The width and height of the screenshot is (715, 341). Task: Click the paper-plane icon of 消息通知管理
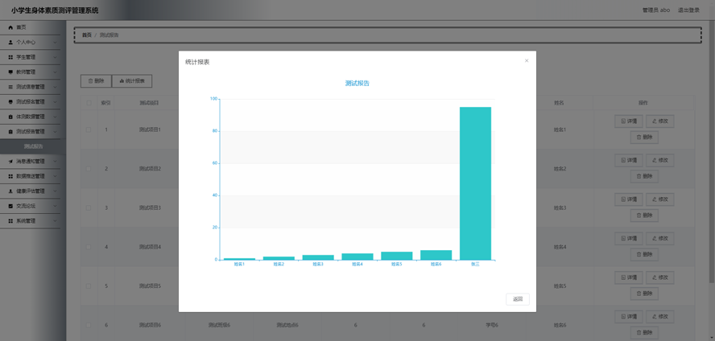pos(10,161)
